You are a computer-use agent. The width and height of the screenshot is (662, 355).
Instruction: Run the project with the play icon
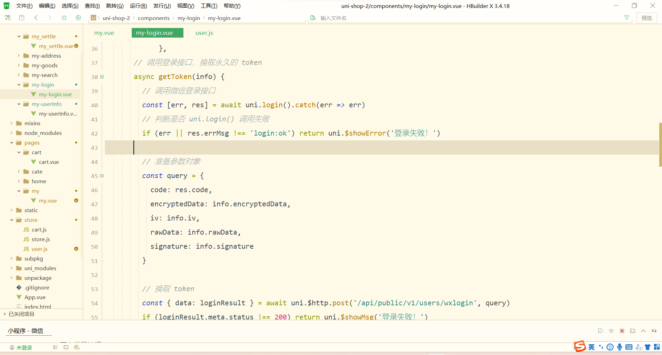click(x=78, y=18)
